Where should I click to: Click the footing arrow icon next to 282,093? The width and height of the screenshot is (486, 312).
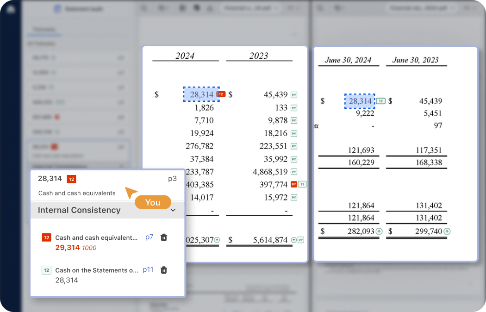(x=379, y=231)
